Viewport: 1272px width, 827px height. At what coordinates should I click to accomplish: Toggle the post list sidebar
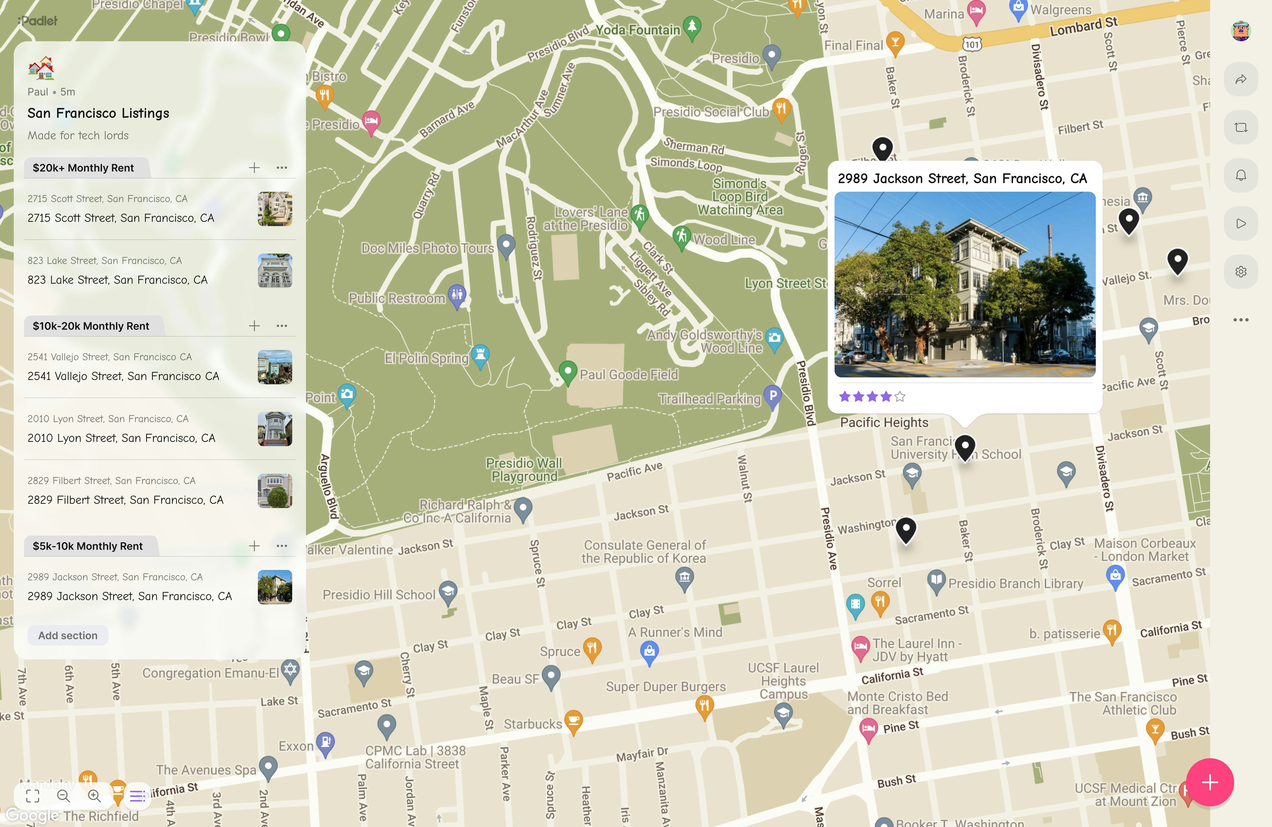click(137, 796)
